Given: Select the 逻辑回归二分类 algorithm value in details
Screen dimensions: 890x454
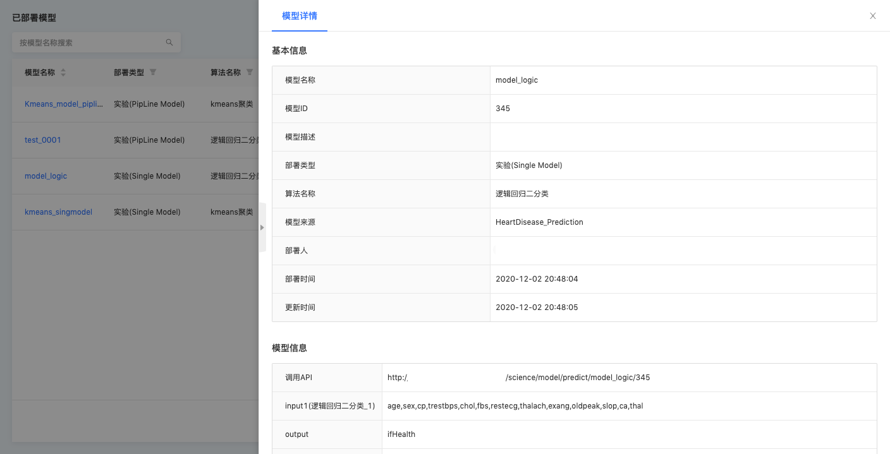Looking at the screenshot, I should (x=522, y=194).
